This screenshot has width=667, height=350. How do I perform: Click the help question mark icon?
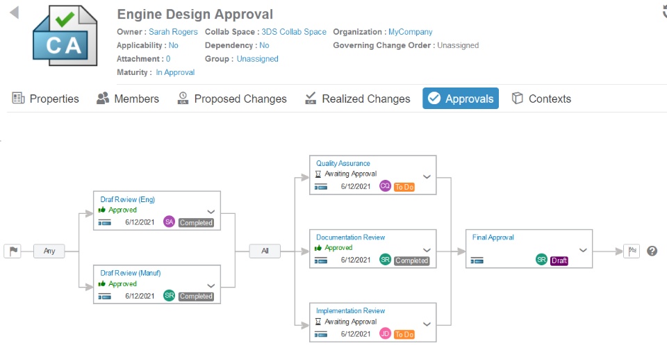click(x=652, y=251)
